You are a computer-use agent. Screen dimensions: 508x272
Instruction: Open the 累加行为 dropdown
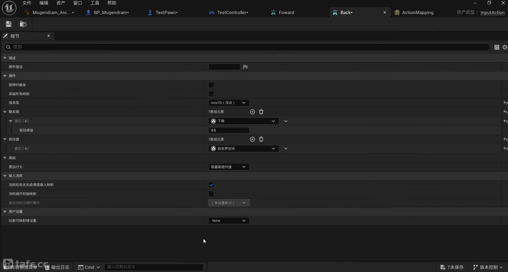[229, 167]
